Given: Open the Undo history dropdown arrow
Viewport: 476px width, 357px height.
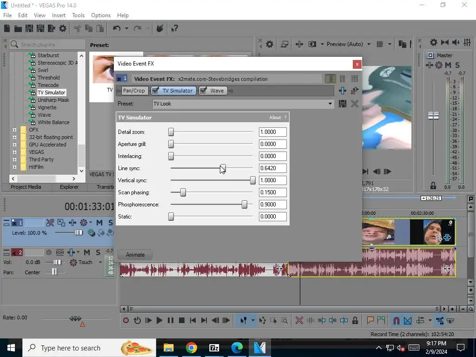Looking at the screenshot, I should 126,28.
